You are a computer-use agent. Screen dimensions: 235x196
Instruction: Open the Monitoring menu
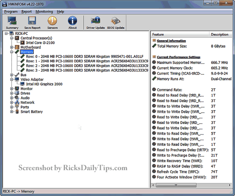tap(44, 12)
